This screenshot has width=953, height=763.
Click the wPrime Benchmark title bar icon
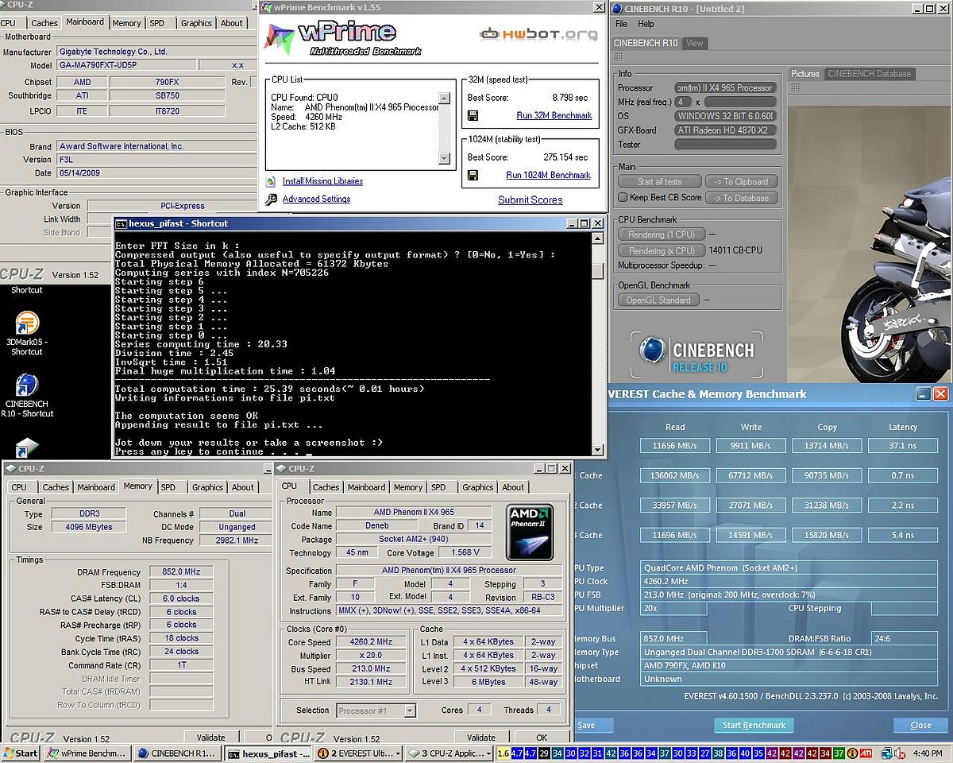click(x=265, y=7)
